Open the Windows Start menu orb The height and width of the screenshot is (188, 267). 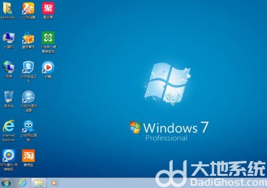coord(6,183)
